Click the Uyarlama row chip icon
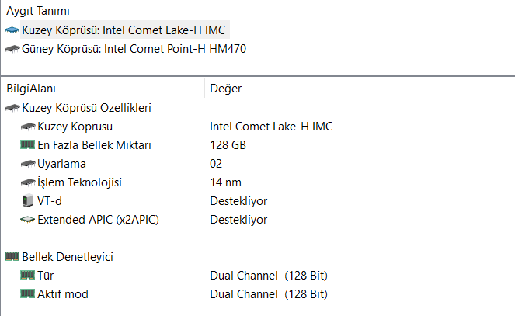Viewport: 515px width, 316px height. click(28, 164)
